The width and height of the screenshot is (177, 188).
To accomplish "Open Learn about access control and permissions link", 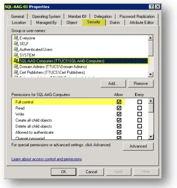I will click(47, 159).
